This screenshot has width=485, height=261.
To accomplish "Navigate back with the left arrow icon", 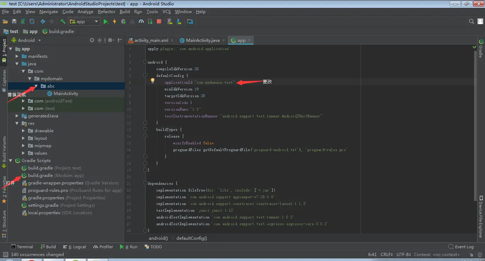I will tap(43, 22).
